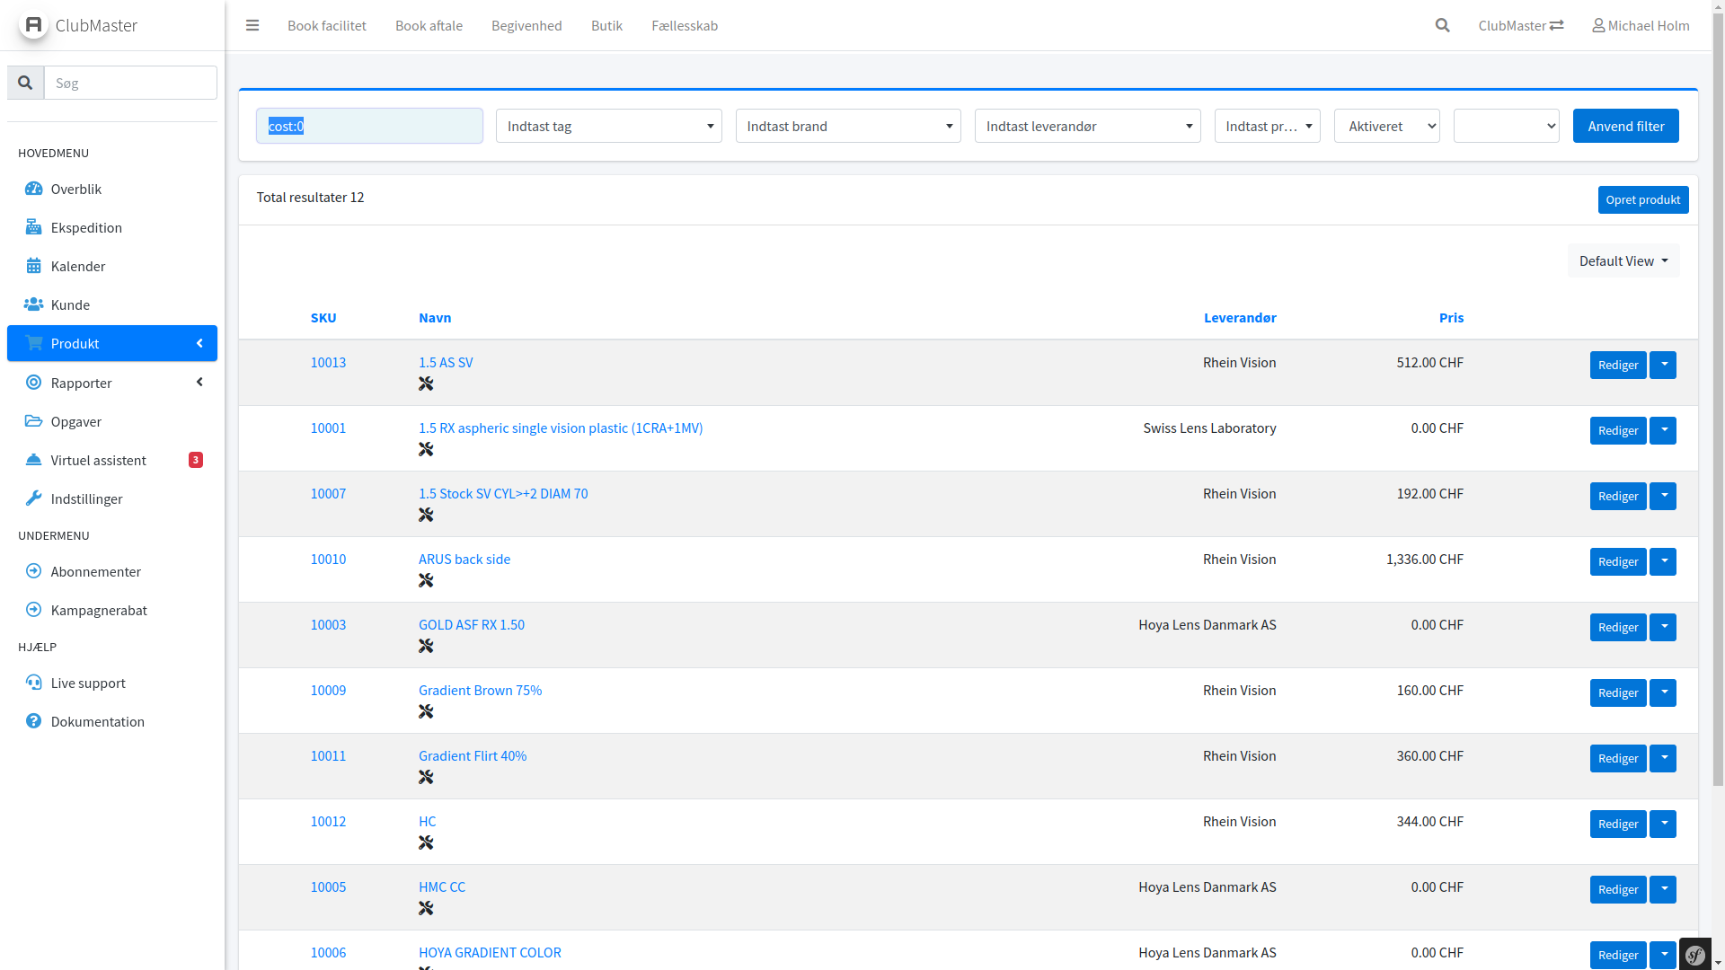Image resolution: width=1725 pixels, height=970 pixels.
Task: Click the Symfony debug icon in bottom corner
Action: click(x=1694, y=955)
